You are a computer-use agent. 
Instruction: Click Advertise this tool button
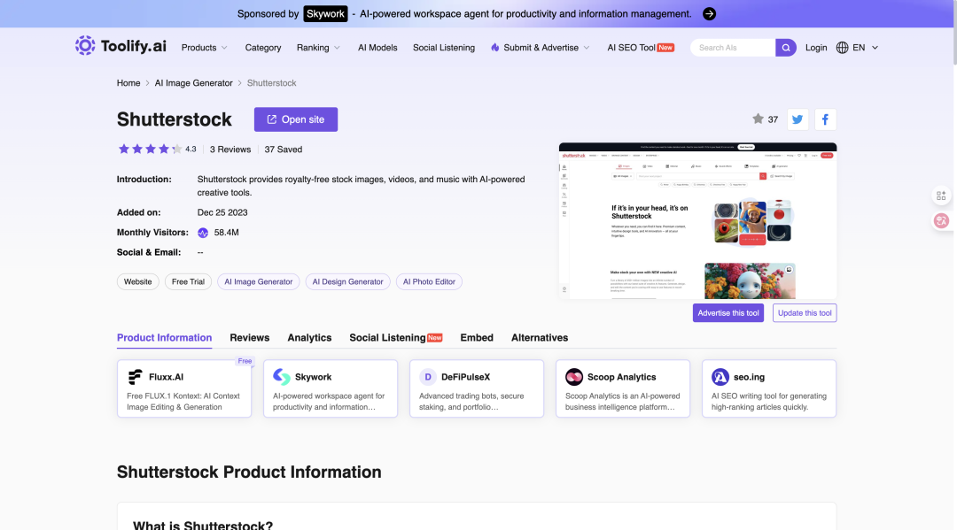(x=728, y=313)
